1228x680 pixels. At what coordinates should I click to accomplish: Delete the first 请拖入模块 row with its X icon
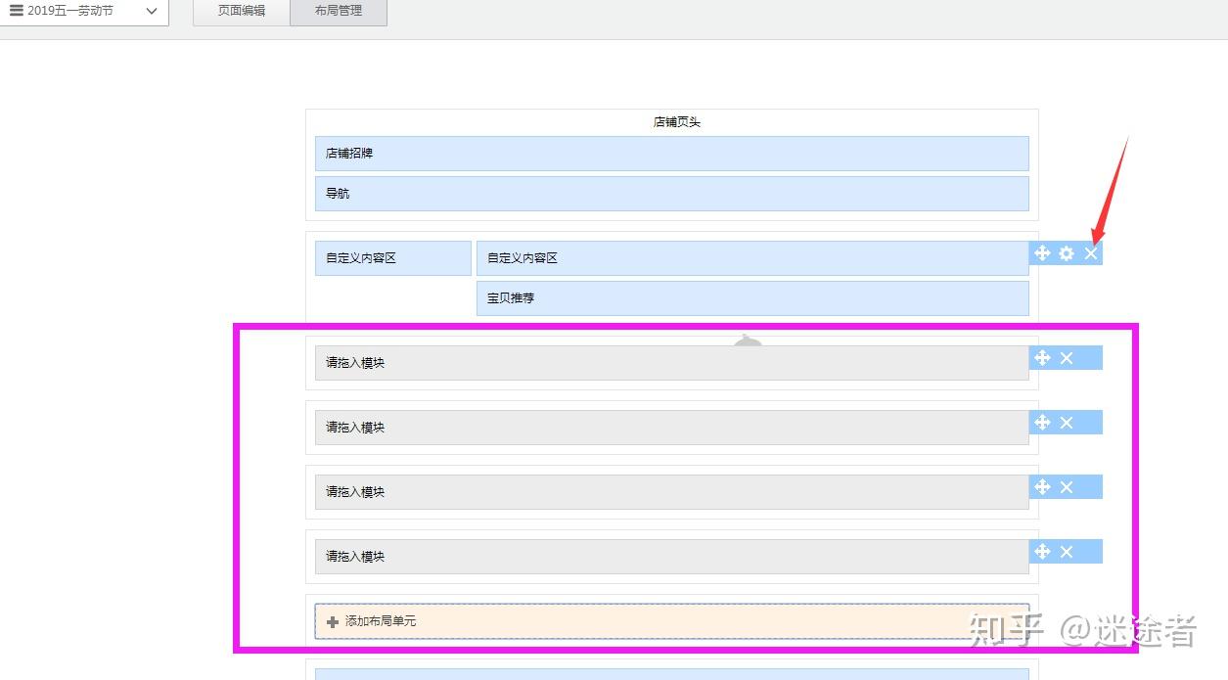1066,358
